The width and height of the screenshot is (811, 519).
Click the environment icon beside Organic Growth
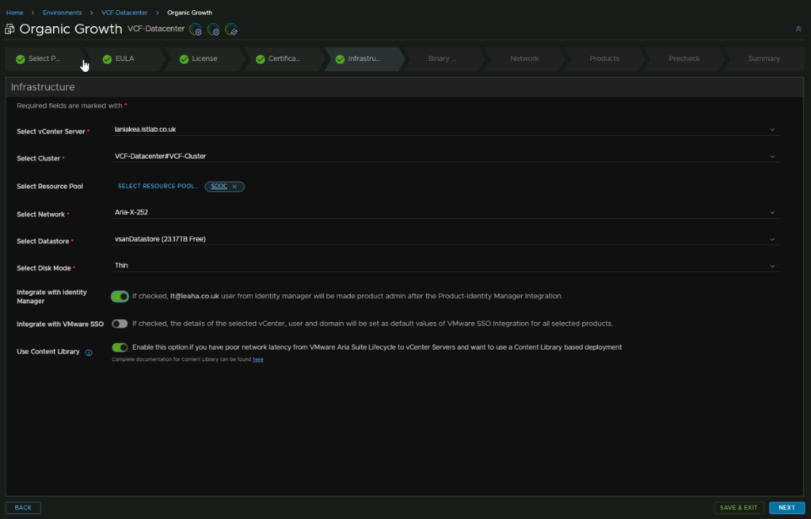[10, 29]
